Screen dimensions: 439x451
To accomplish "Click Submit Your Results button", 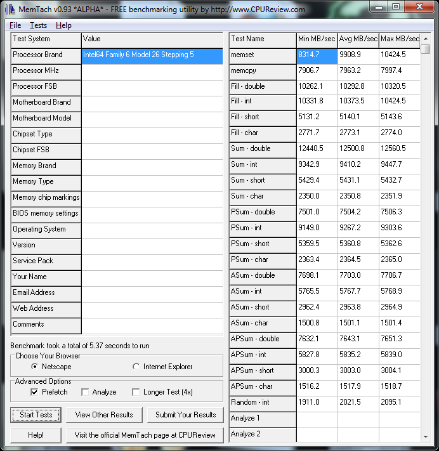I will [185, 415].
